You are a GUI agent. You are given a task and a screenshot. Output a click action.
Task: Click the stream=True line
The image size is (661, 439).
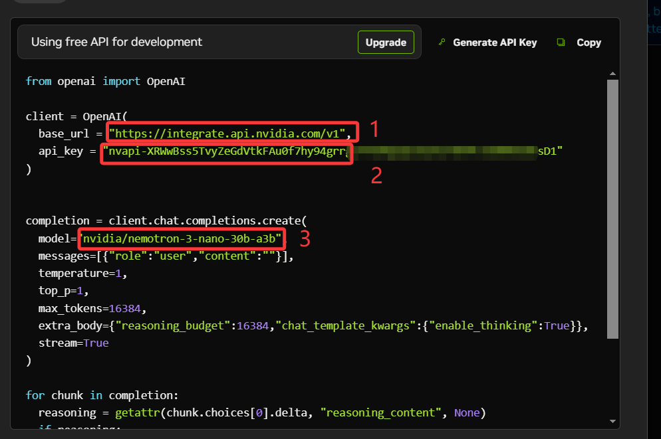[73, 343]
